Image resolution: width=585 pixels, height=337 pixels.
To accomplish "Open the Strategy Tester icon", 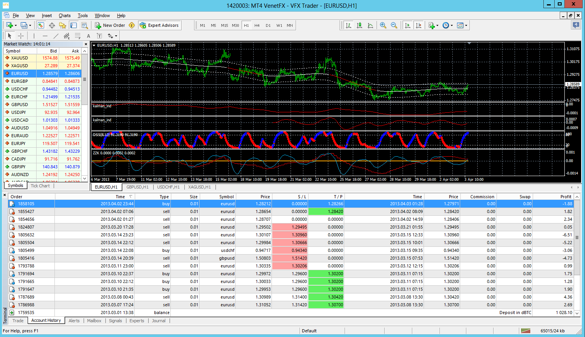I will (x=84, y=25).
